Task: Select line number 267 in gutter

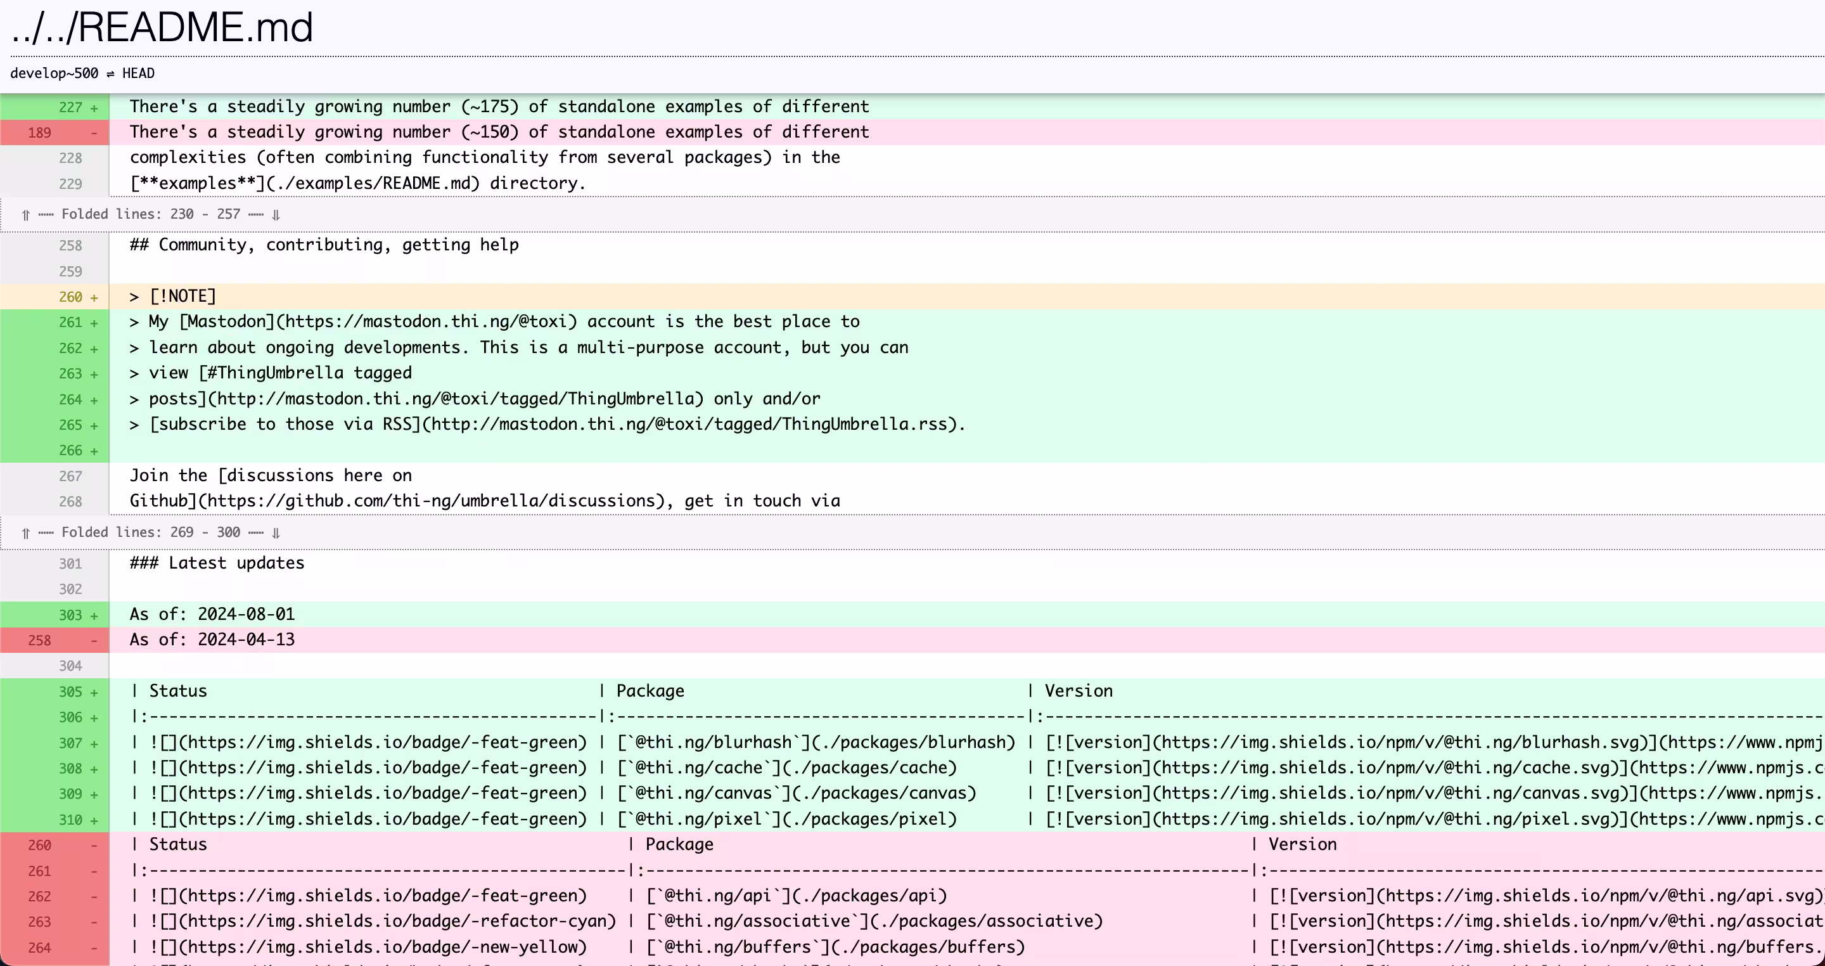Action: (x=70, y=476)
